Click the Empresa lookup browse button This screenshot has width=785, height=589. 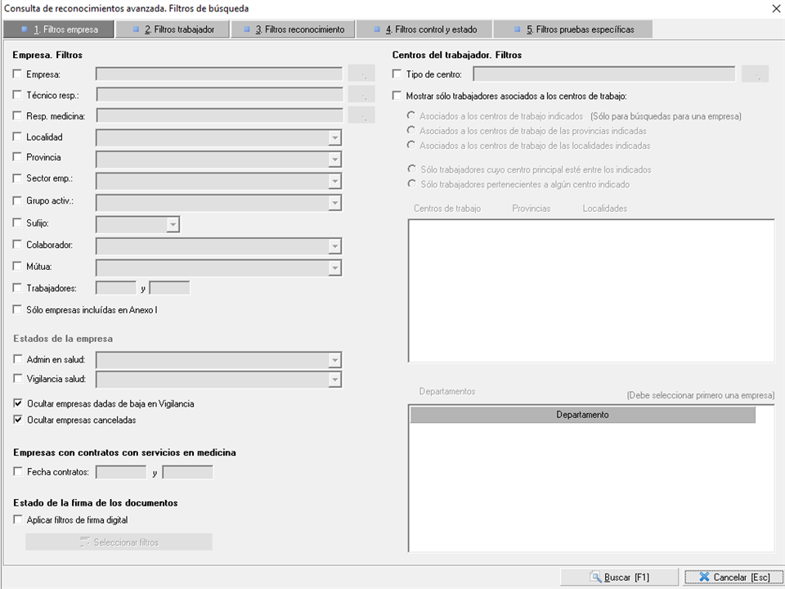(x=361, y=74)
